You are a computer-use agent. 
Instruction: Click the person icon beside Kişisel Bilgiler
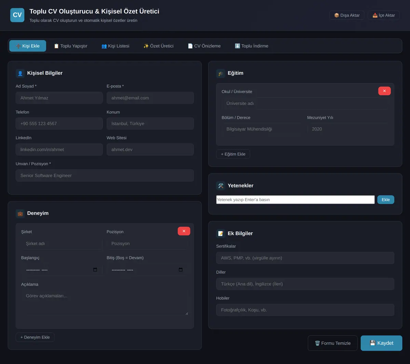[20, 73]
